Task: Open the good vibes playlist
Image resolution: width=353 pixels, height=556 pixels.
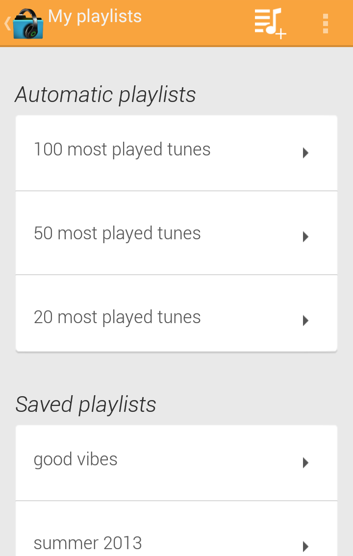Action: (x=76, y=459)
